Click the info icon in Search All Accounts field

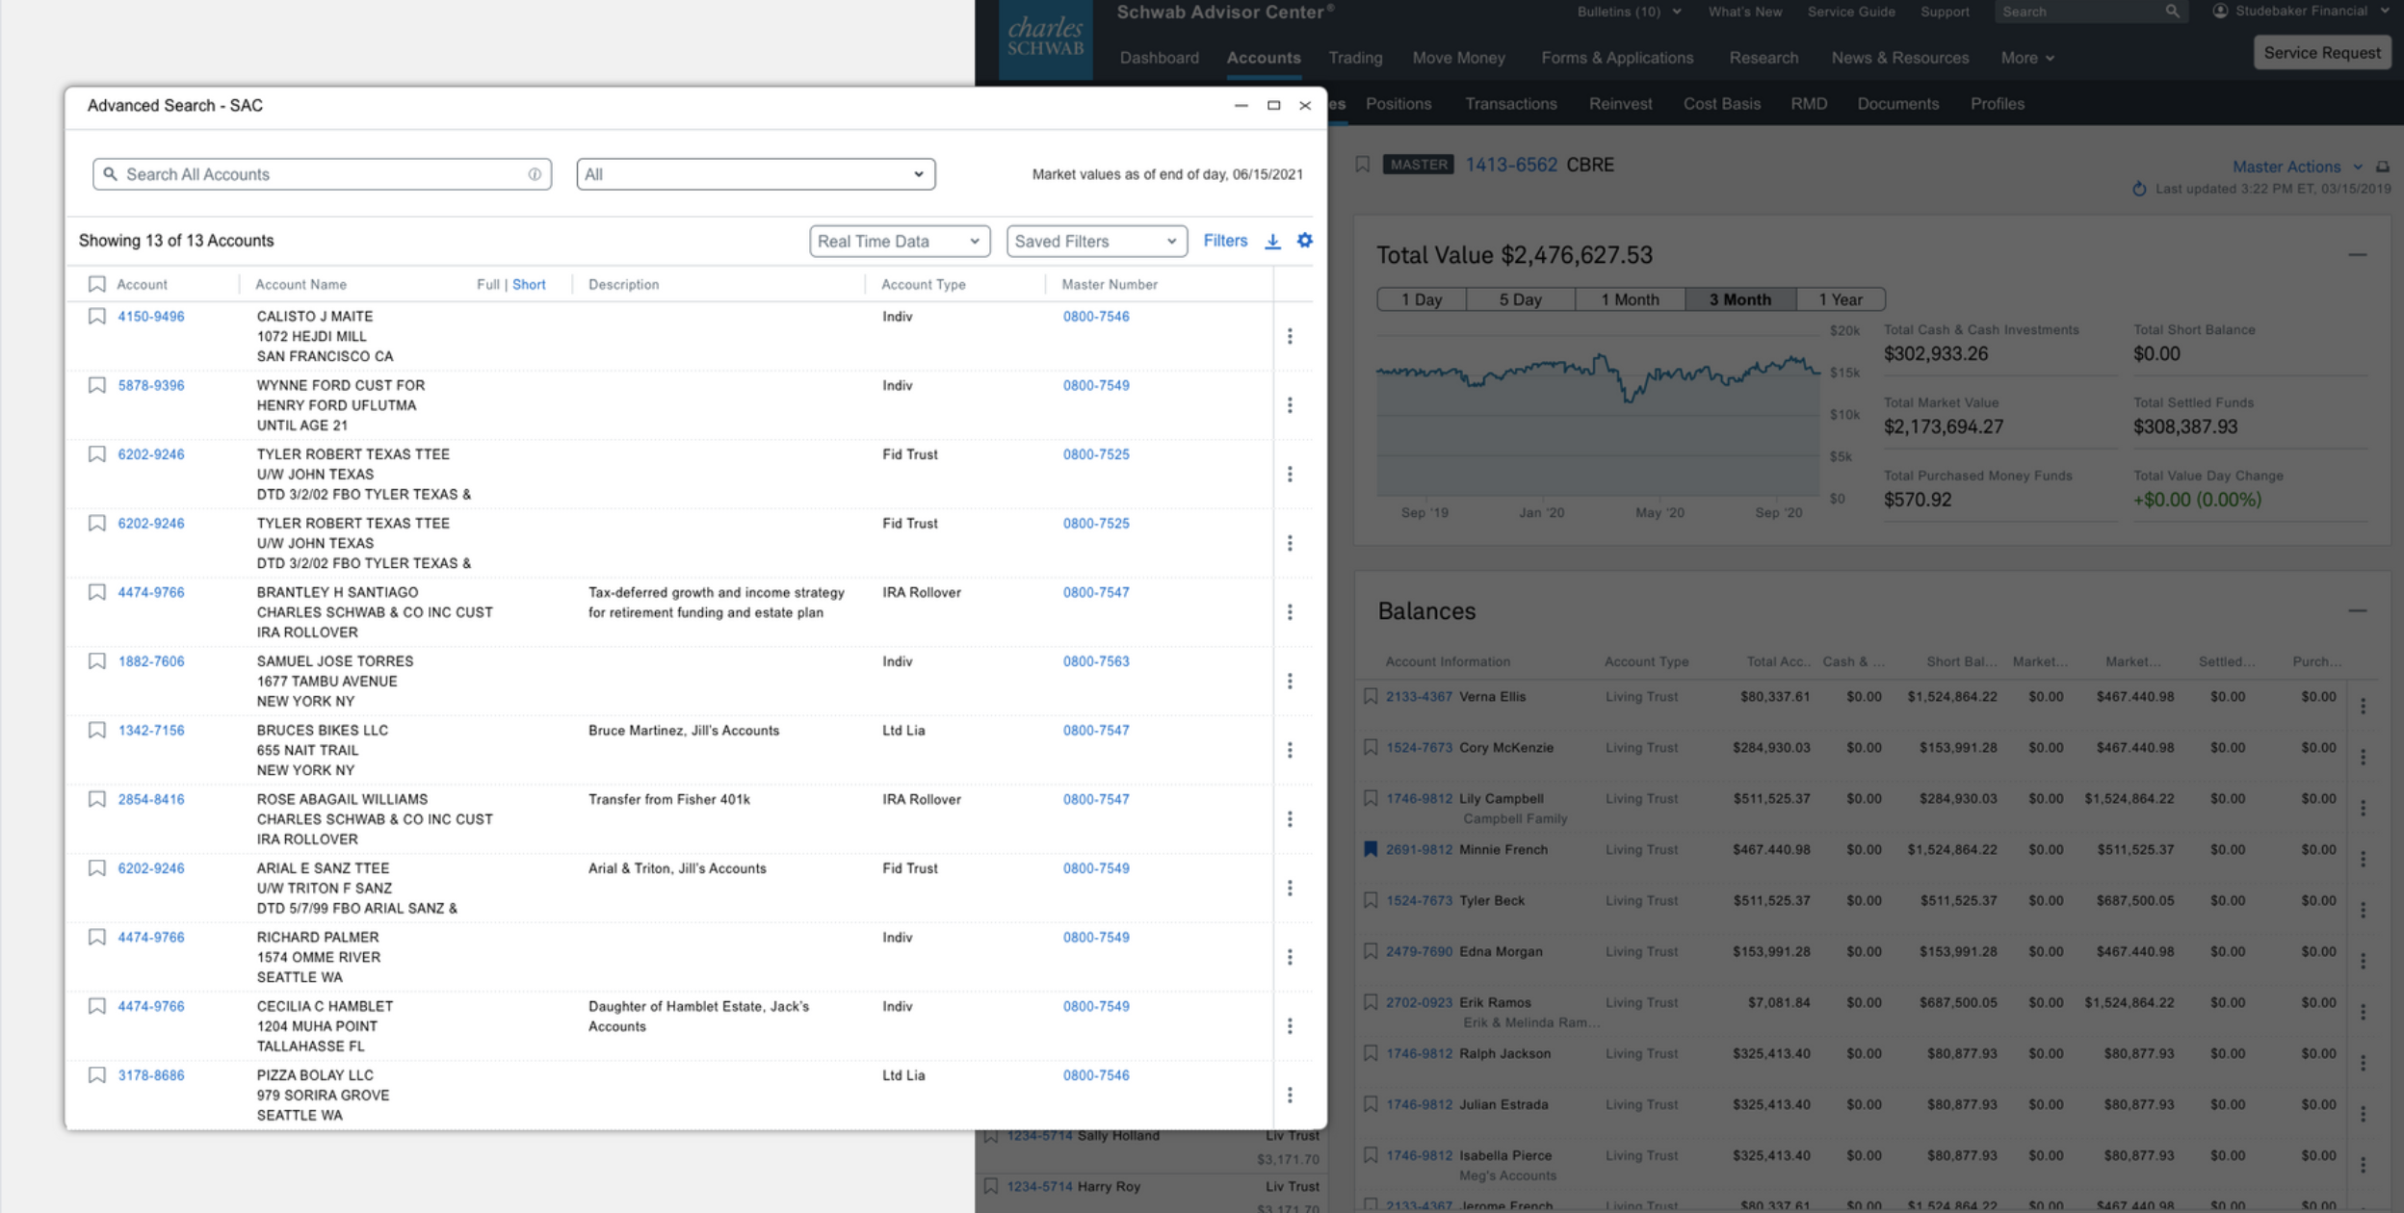535,174
